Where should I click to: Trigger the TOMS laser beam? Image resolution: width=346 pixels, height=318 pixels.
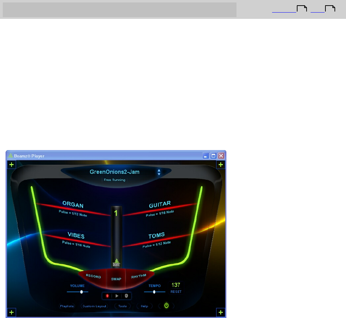pyautogui.click(x=157, y=241)
